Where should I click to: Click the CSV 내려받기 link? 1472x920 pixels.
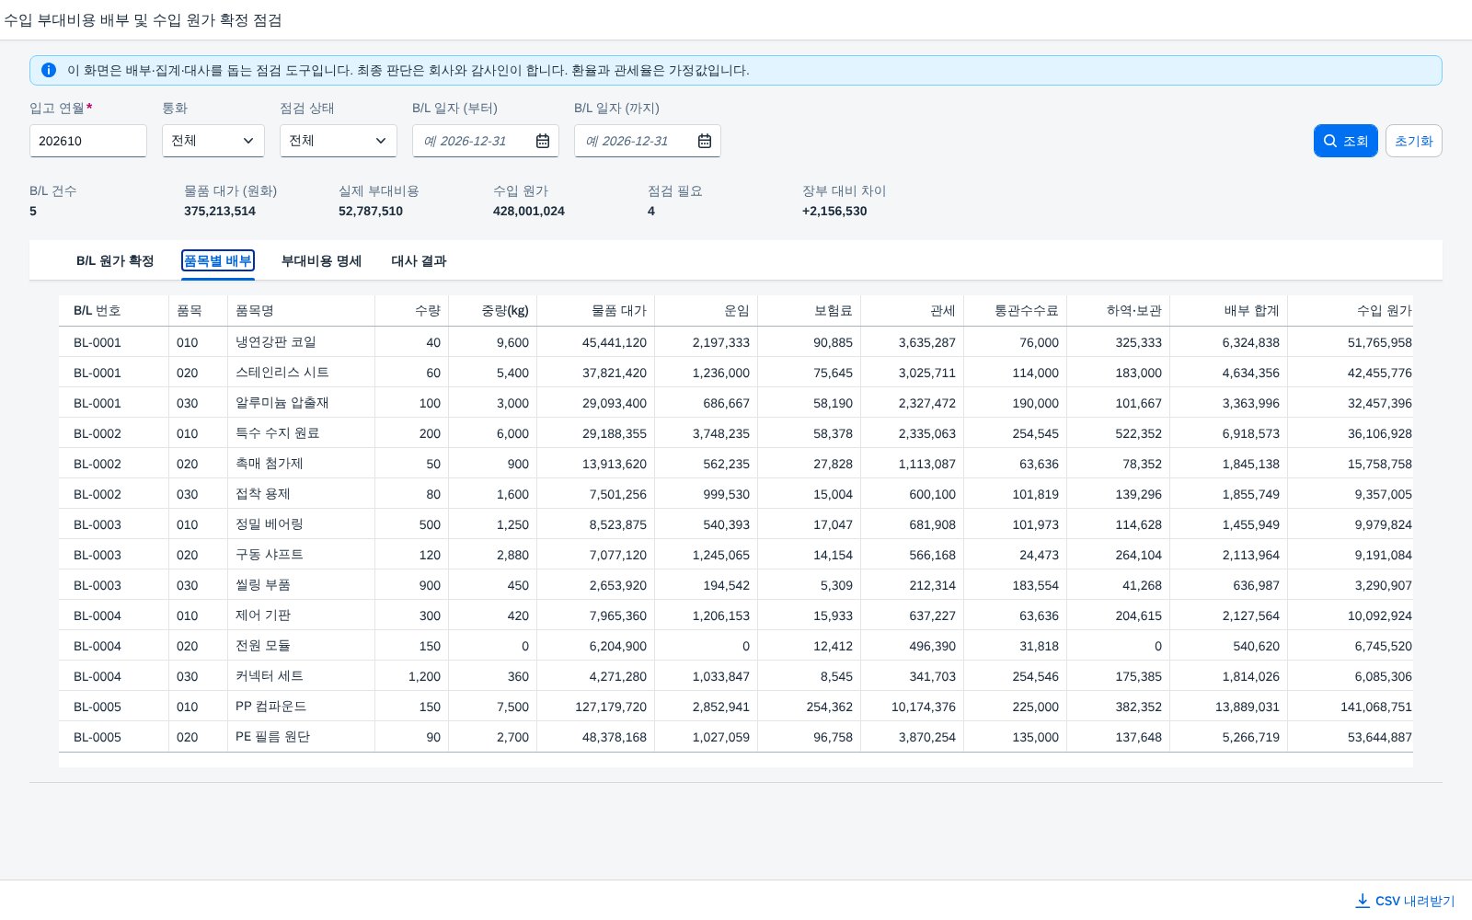pos(1406,901)
